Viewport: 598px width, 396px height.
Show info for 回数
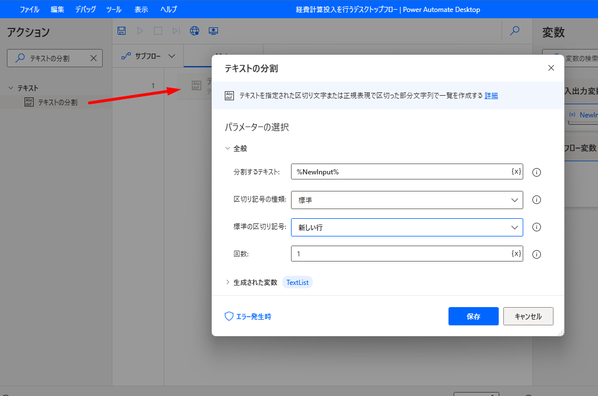[536, 254]
